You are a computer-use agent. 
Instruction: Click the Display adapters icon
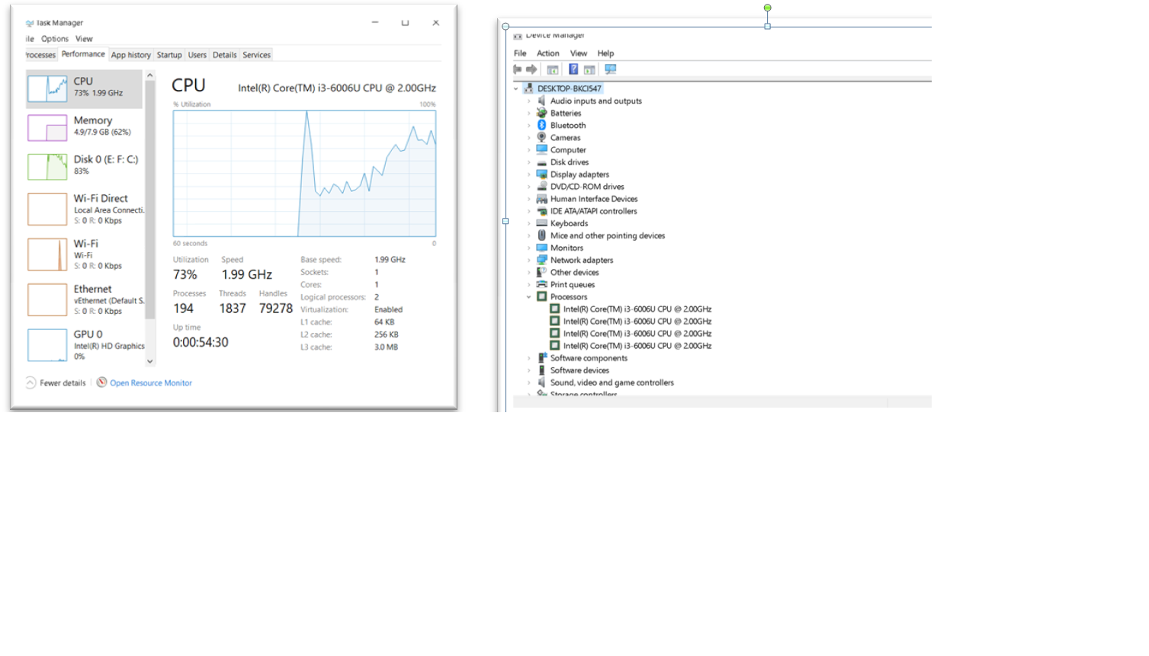click(x=542, y=174)
